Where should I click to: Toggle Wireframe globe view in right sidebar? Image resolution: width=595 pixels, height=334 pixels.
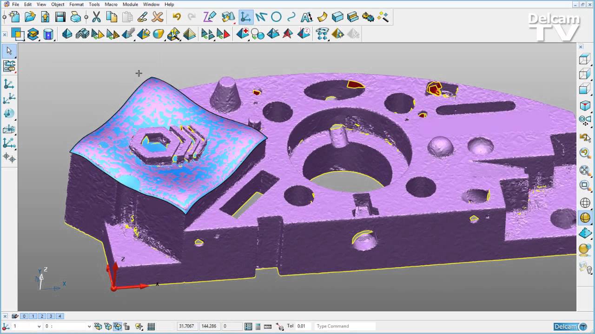click(585, 203)
